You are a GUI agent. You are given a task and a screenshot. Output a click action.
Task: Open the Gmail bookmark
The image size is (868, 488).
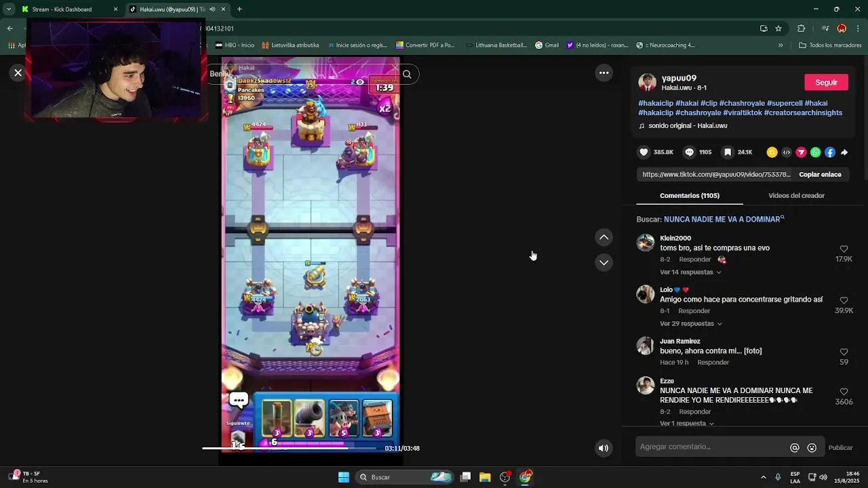(547, 45)
